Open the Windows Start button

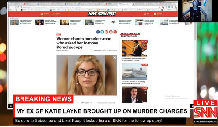[x=11, y=106]
